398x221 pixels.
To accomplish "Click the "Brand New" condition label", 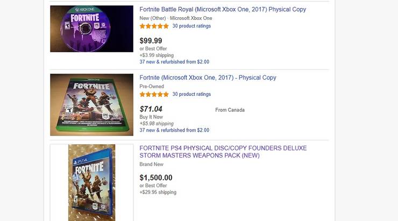I will click(x=151, y=165).
